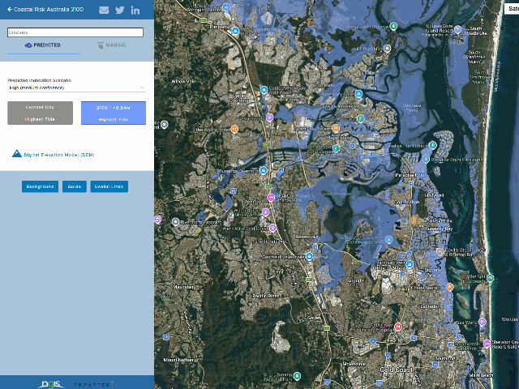Open the Digital Elevation Model (DEM) link
Screen dimensions: 519x389
click(x=59, y=155)
